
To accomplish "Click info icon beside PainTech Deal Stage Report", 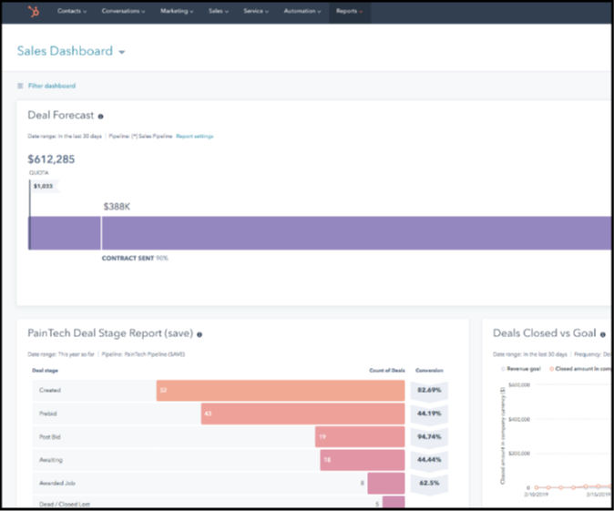I will (200, 335).
